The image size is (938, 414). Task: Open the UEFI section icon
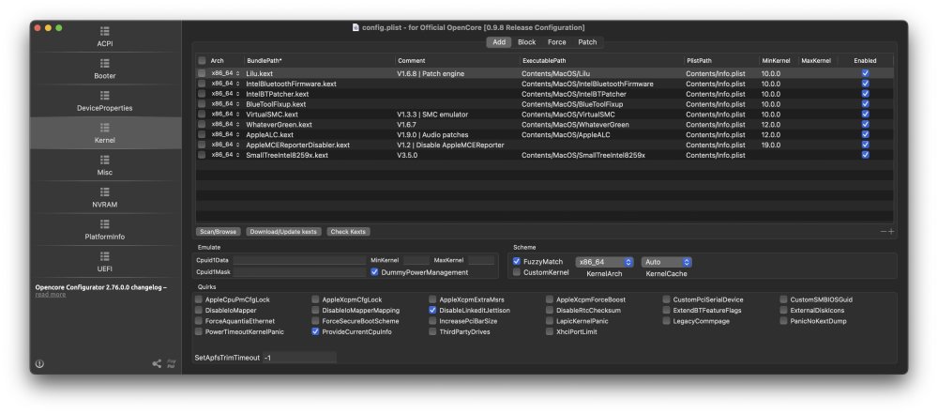tap(105, 256)
